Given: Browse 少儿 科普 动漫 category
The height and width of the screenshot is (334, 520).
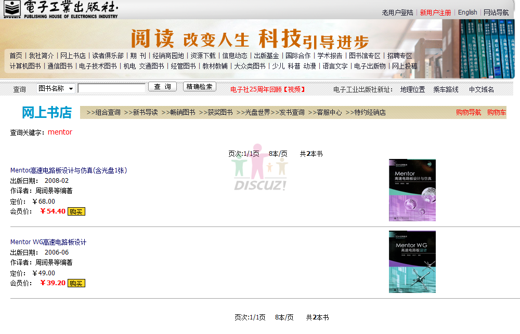Looking at the screenshot, I should click(x=294, y=66).
